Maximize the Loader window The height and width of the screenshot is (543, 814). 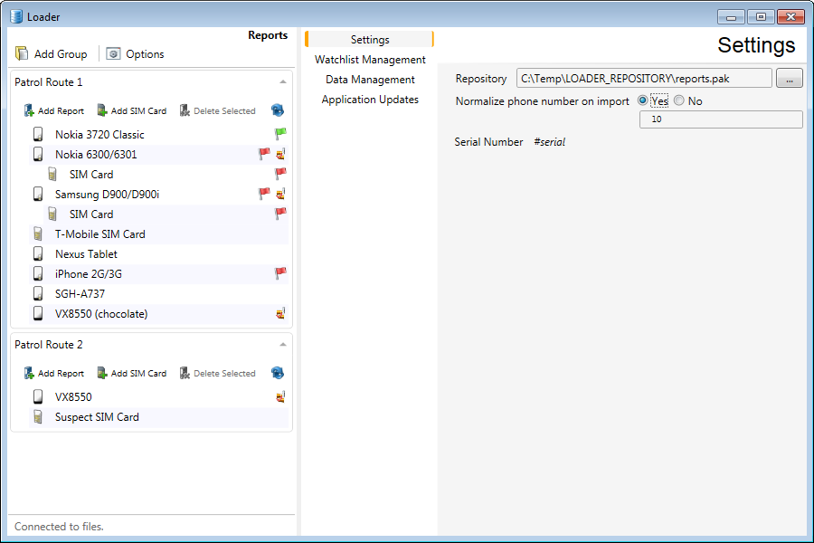click(x=761, y=17)
